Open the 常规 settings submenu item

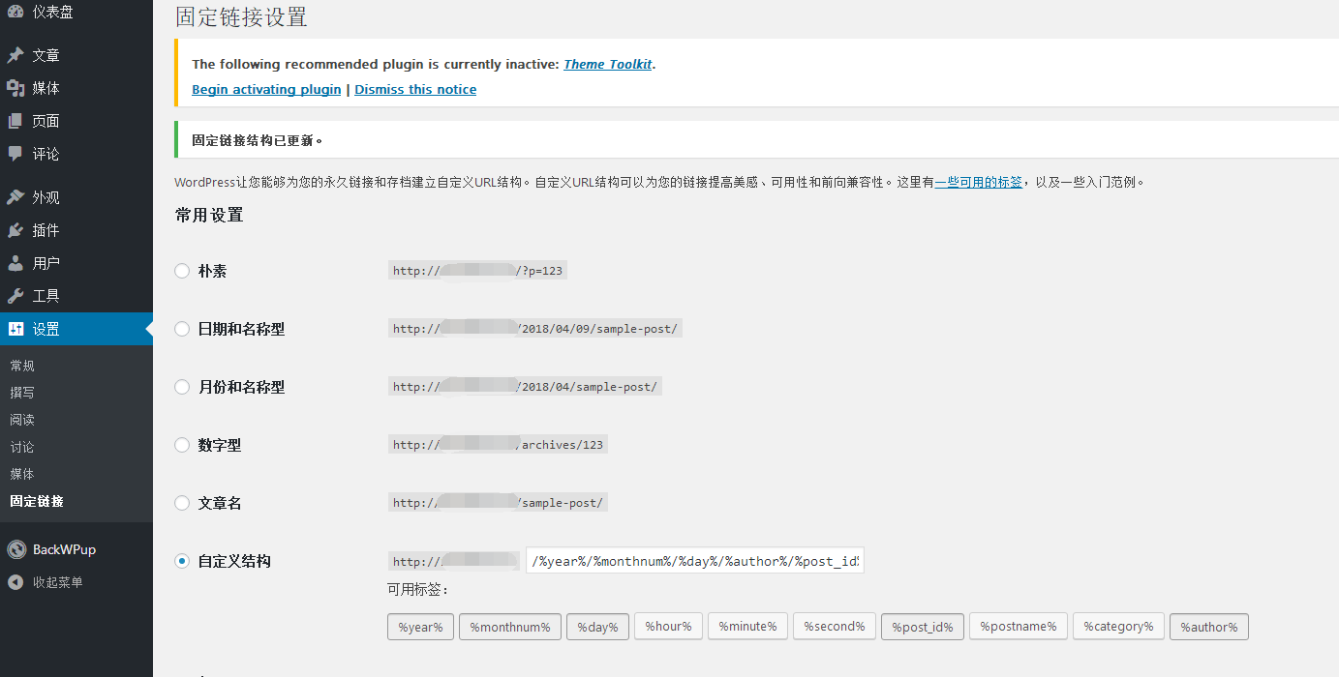22,366
